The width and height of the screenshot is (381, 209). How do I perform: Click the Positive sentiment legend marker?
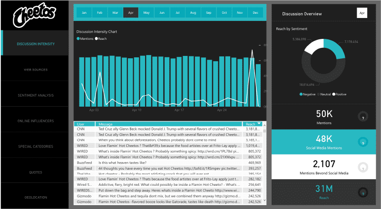333,94
